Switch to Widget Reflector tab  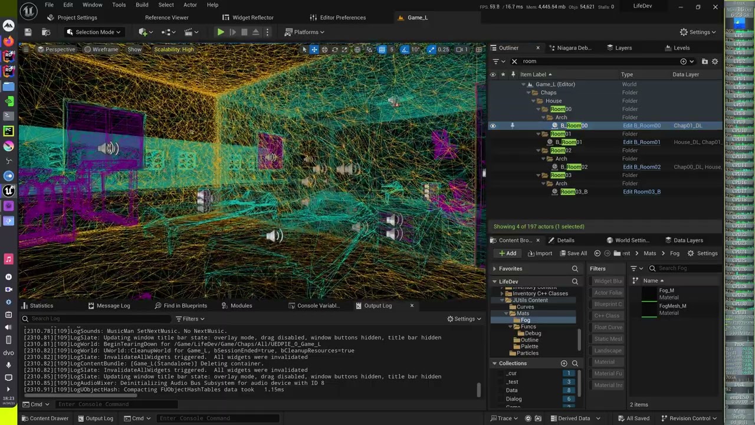[248, 17]
